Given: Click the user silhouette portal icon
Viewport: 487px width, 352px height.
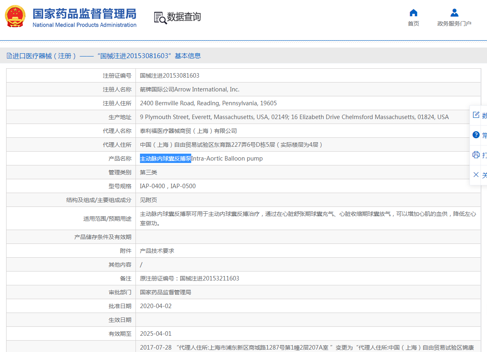Looking at the screenshot, I should tap(454, 13).
